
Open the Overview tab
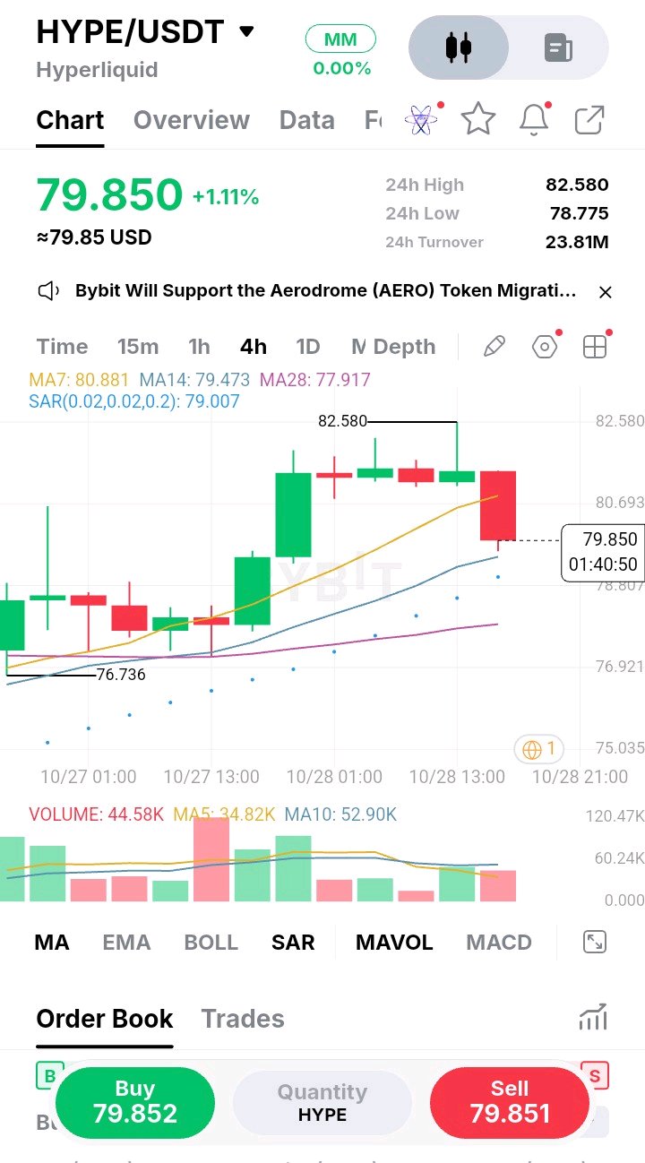click(x=191, y=120)
